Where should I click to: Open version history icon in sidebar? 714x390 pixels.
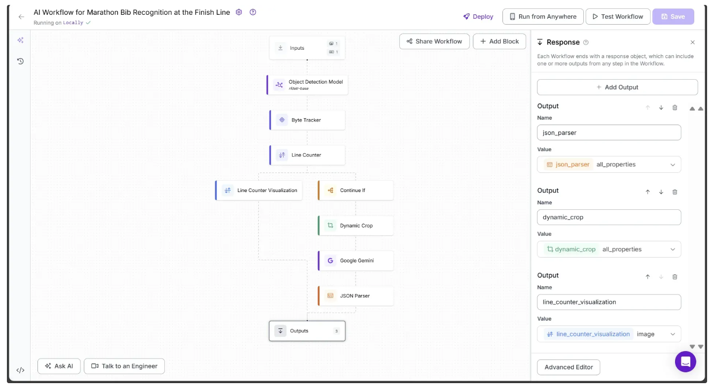pos(20,62)
